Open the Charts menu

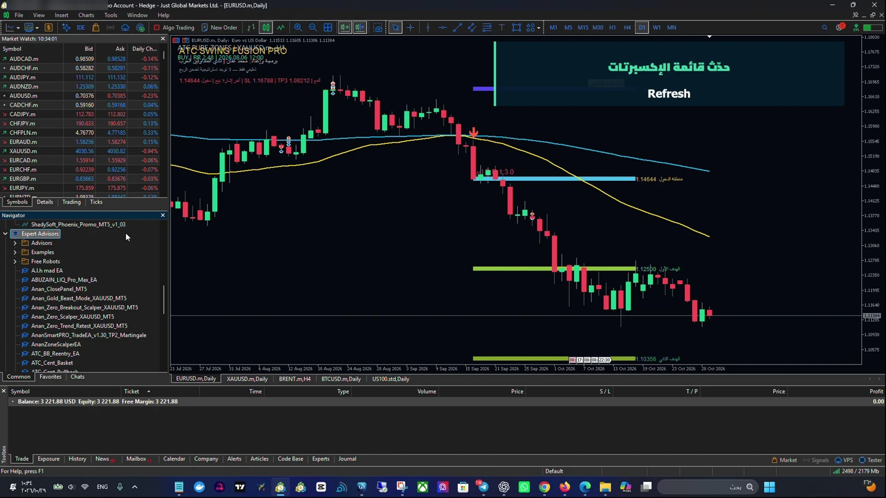[86, 15]
